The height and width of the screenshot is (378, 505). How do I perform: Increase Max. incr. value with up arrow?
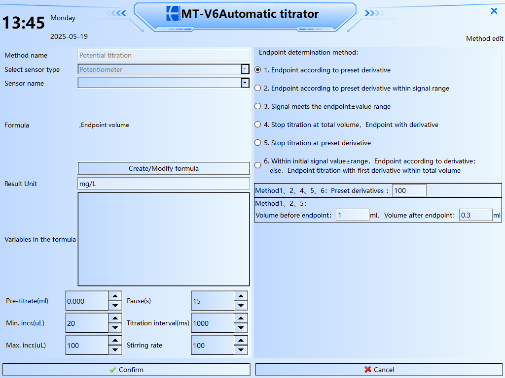pos(115,340)
